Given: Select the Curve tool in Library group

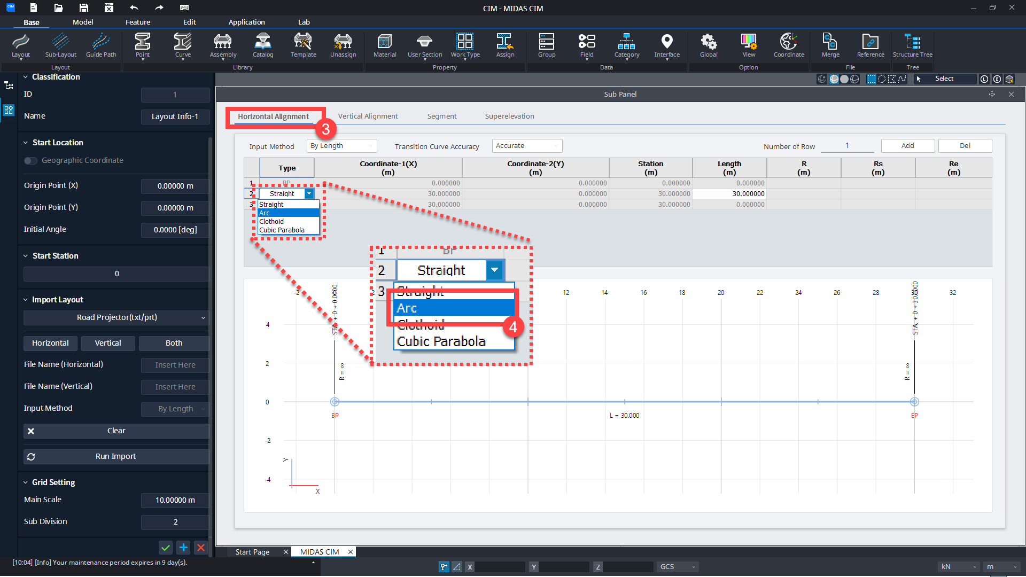Looking at the screenshot, I should tap(182, 45).
